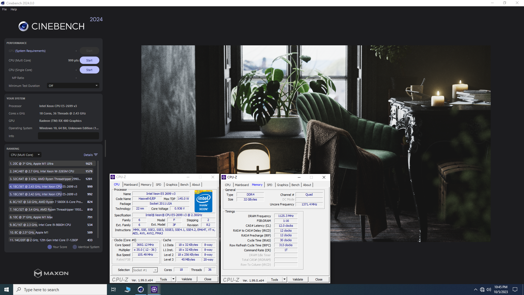The width and height of the screenshot is (524, 295).
Task: Expand Tools arrow in right CPU-Z window
Action: click(284, 279)
